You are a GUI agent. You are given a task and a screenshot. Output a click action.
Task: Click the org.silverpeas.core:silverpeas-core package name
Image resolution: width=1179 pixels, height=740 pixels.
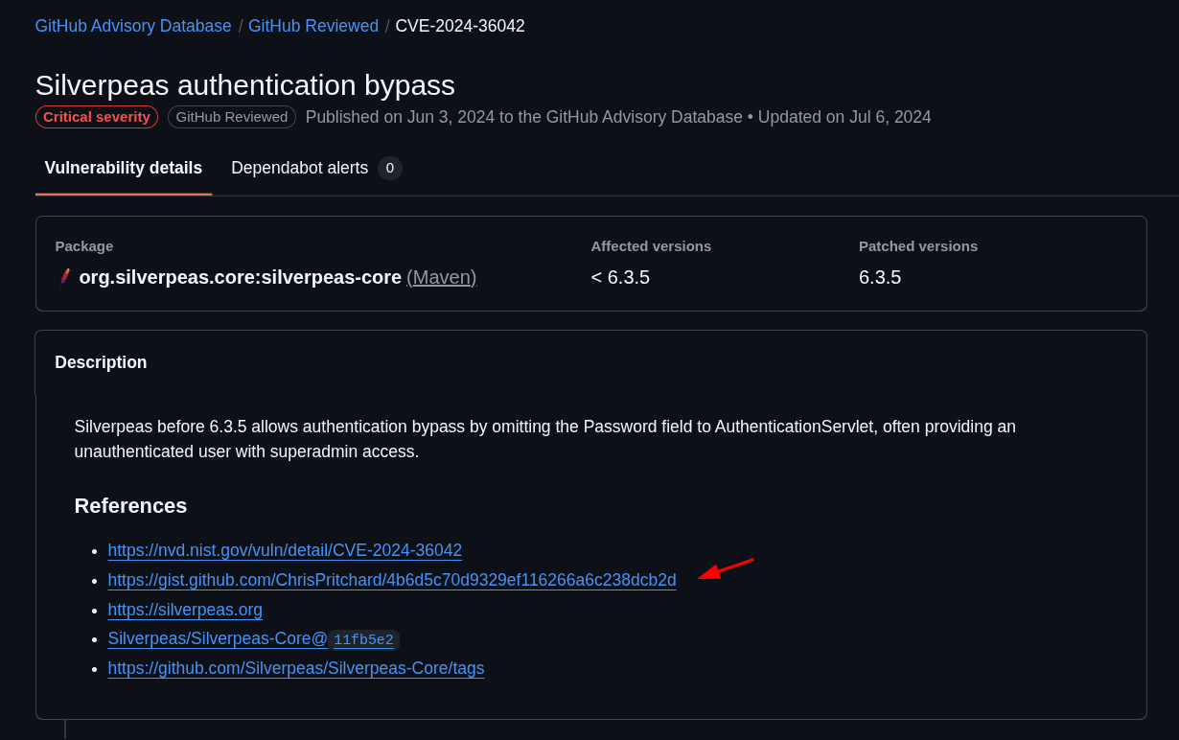coord(241,277)
